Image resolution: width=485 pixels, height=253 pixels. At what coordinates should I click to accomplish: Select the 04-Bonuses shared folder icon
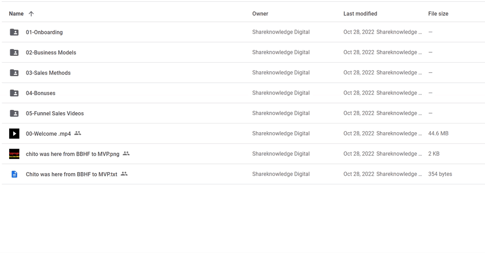click(x=14, y=93)
